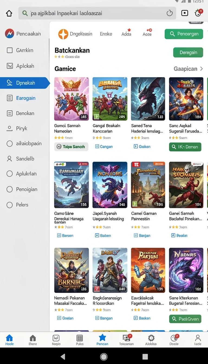Switch to the Dngekeasin tab
208x364 pixels.
coord(75,34)
